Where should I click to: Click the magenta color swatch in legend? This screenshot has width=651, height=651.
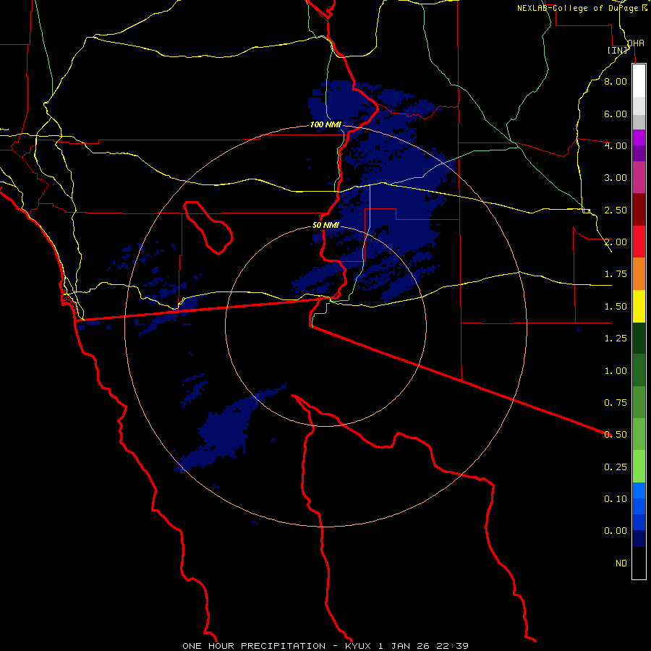[x=639, y=177]
